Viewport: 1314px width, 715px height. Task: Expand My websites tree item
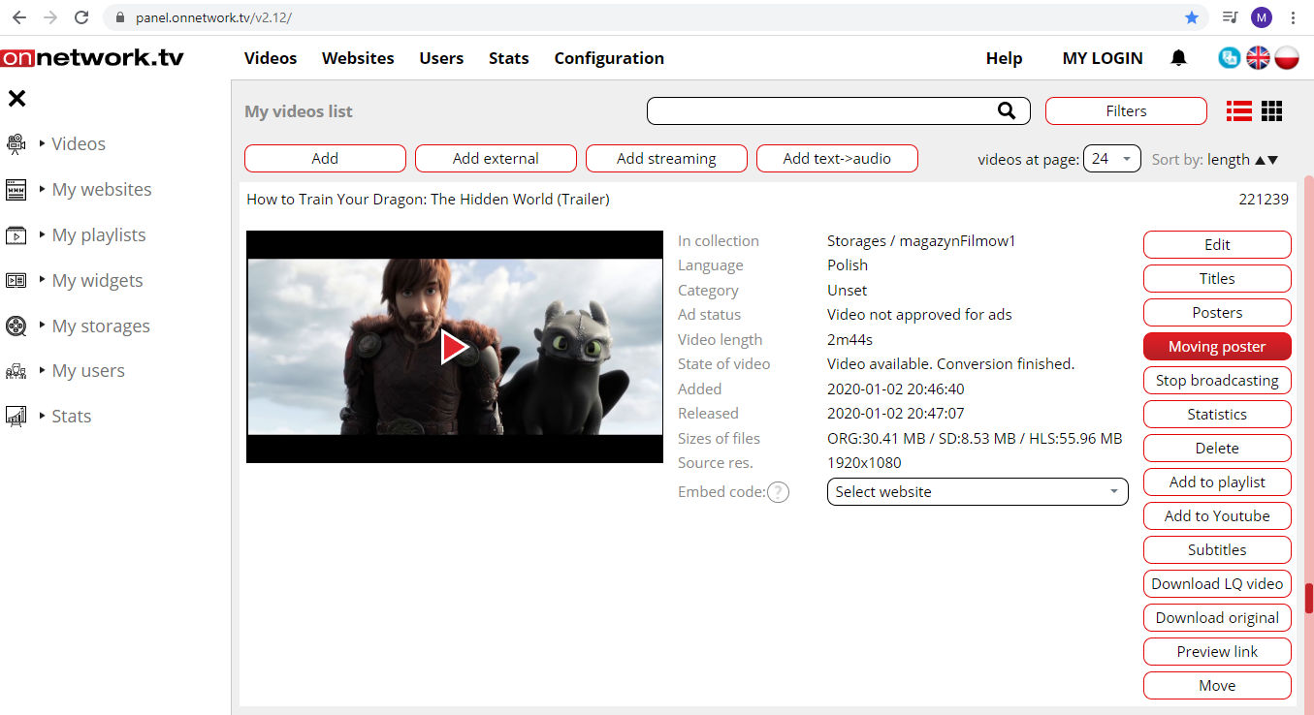tap(43, 189)
